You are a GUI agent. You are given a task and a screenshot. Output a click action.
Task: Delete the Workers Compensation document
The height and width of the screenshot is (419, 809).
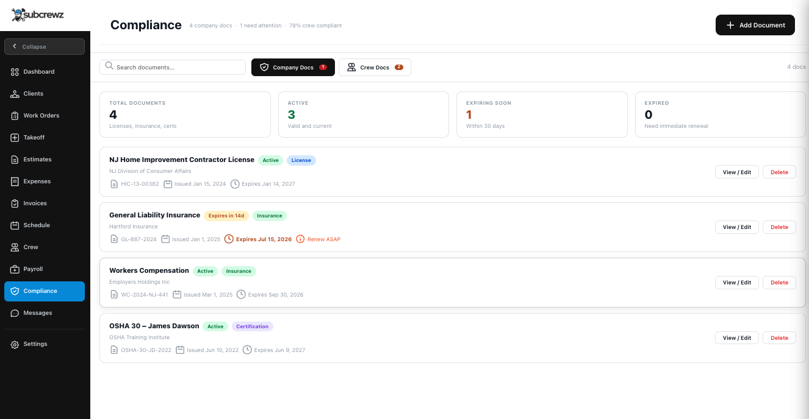[x=779, y=283]
